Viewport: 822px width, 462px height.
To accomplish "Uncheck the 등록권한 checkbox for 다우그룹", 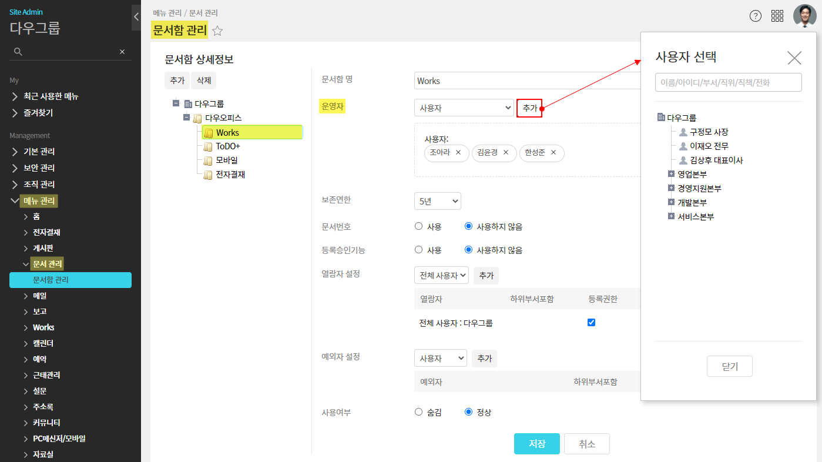I will pos(592,323).
